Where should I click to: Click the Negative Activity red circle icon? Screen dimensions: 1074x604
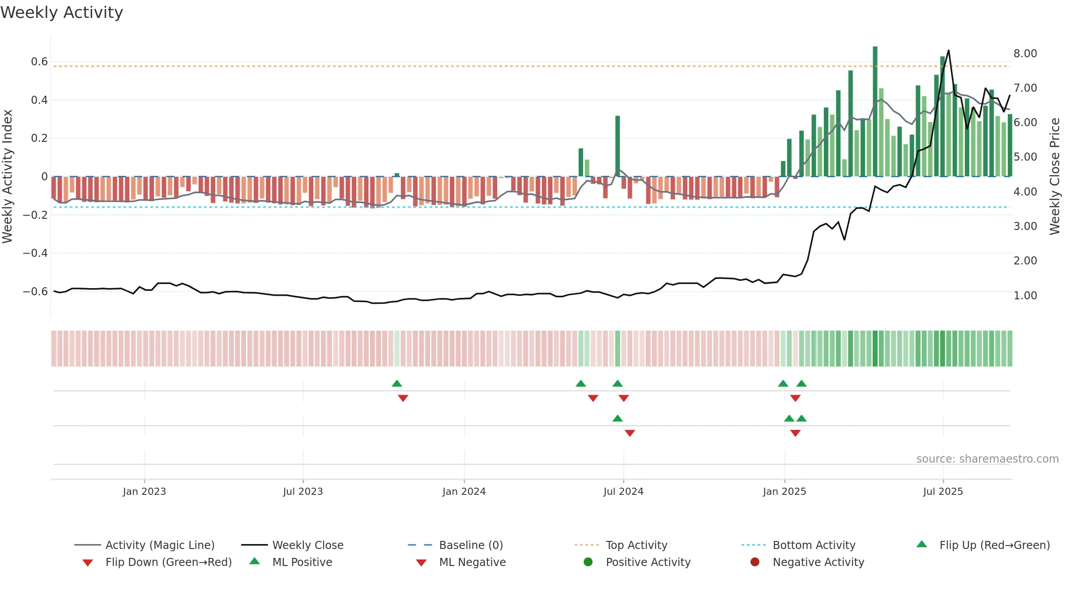pos(755,562)
